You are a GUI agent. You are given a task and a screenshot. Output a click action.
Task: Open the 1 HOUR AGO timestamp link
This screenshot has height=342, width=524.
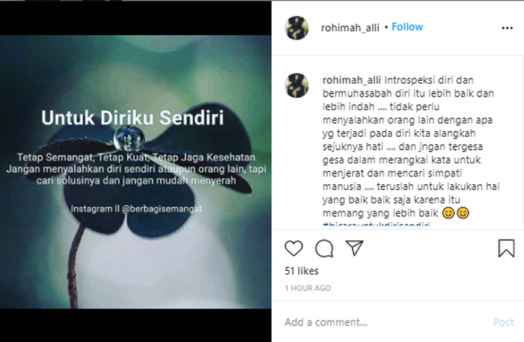coord(308,288)
